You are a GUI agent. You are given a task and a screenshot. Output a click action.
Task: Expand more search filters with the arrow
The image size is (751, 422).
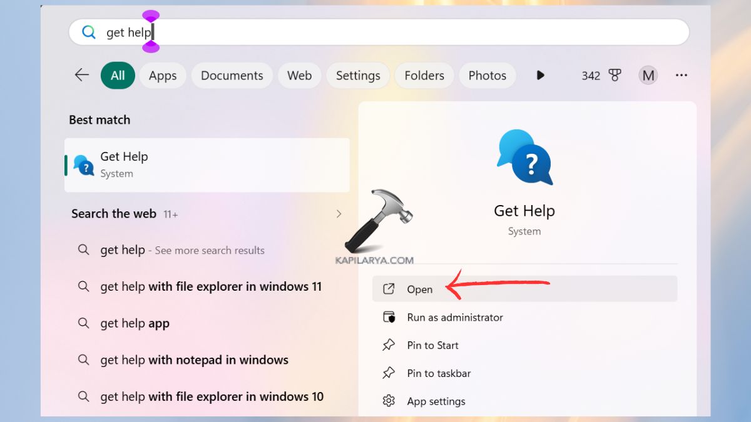[539, 75]
